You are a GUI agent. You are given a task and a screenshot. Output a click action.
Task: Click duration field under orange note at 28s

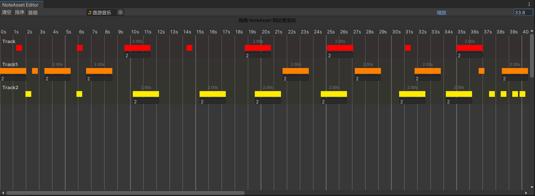368,78
